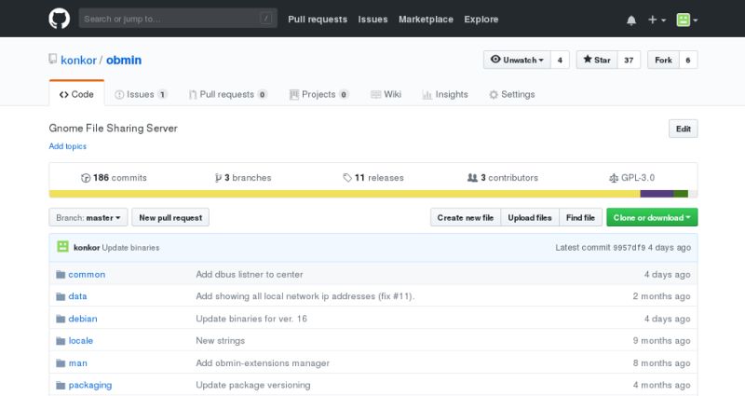This screenshot has height=396, width=745.
Task: Open the debian folder
Action: [x=83, y=319]
